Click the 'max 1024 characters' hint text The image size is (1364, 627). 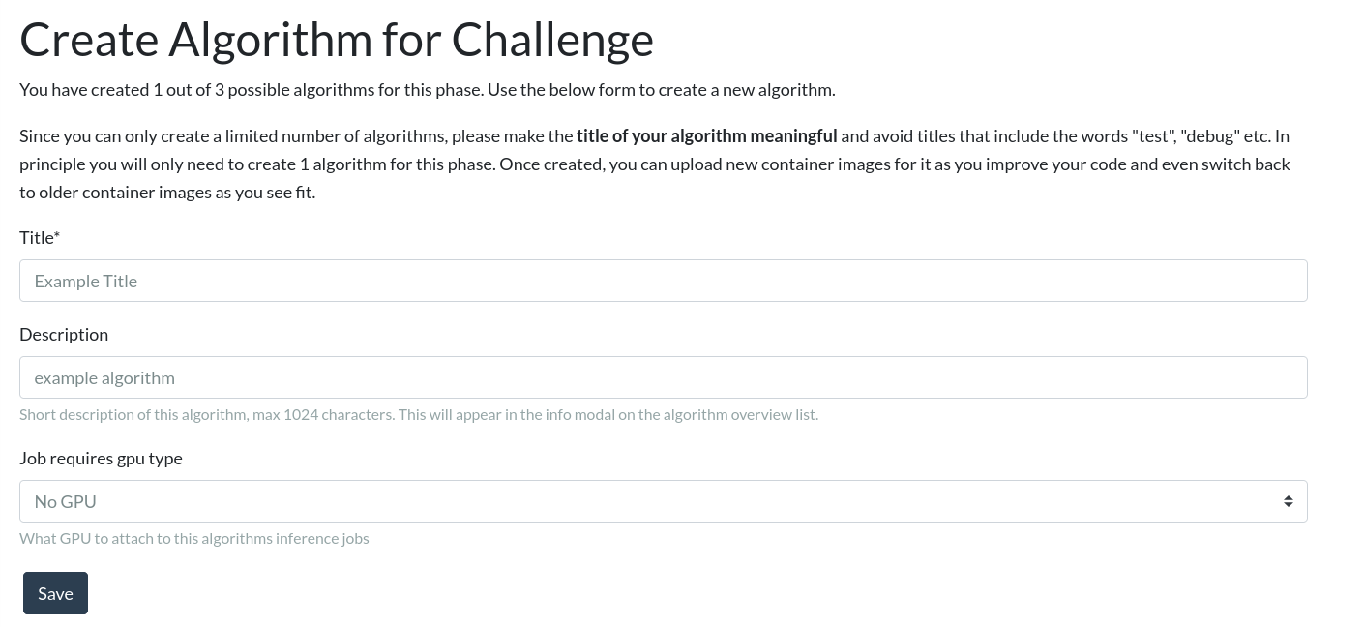pos(323,414)
